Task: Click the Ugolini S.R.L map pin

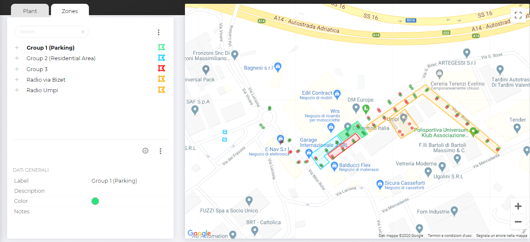Action: tap(428, 172)
